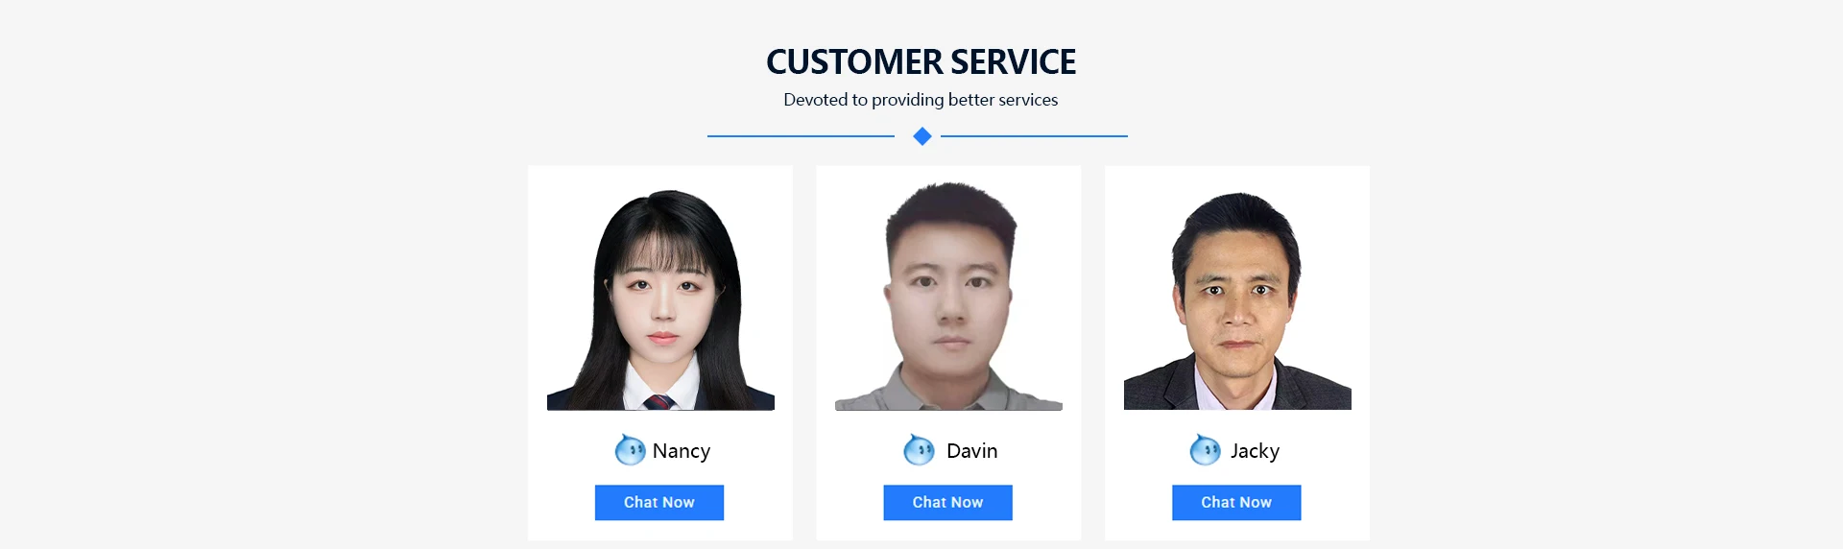Screen dimensions: 1843x549
Task: Click the CUSTOMER SERVICE heading
Action: tap(921, 62)
